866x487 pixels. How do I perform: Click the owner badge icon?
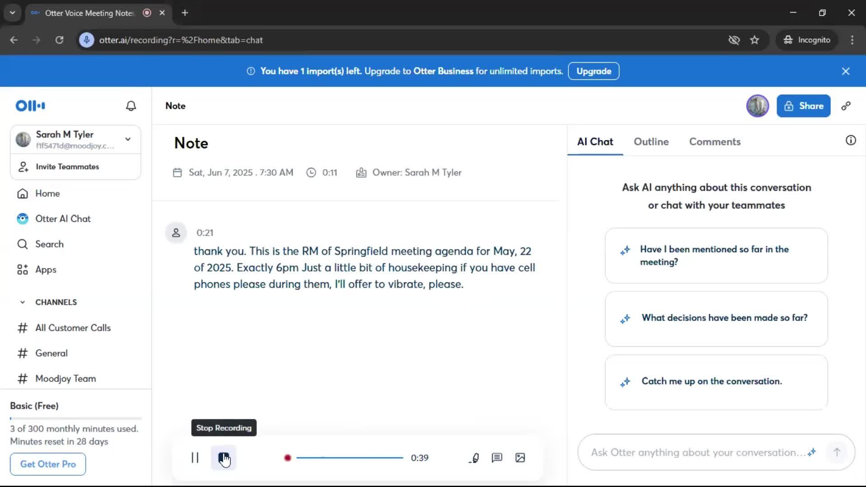(361, 173)
